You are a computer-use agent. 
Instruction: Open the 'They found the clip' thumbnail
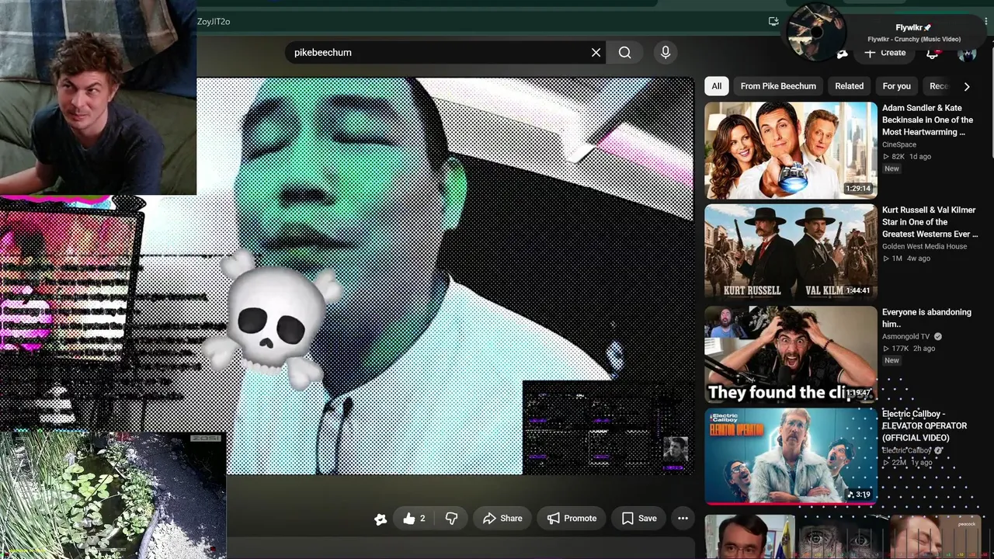click(791, 354)
